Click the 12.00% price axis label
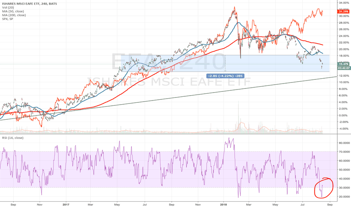 click(x=344, y=76)
